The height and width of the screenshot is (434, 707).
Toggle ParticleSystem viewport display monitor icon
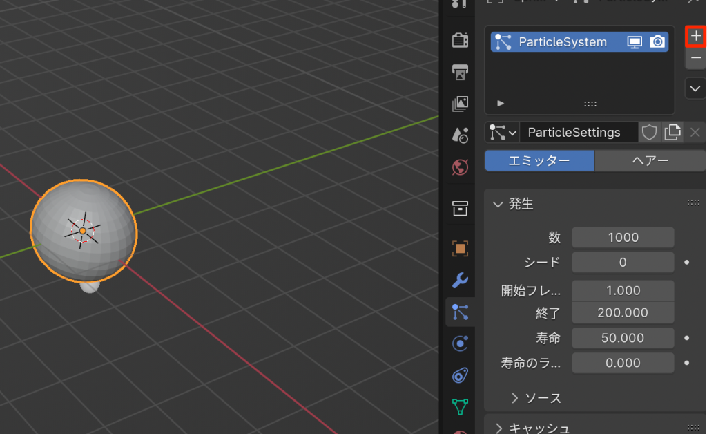634,42
